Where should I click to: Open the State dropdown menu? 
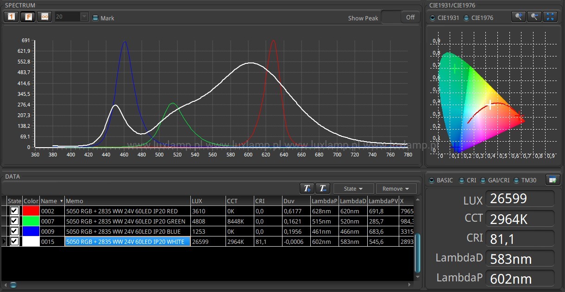pos(353,188)
